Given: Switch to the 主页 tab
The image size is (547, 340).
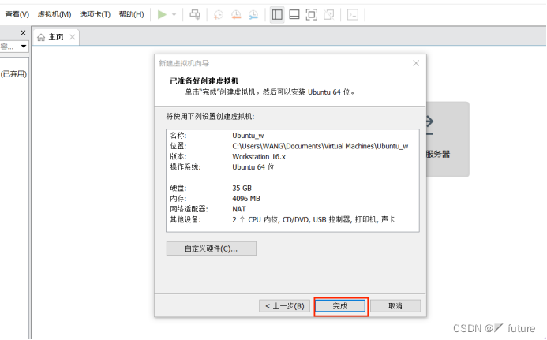Looking at the screenshot, I should coord(56,37).
